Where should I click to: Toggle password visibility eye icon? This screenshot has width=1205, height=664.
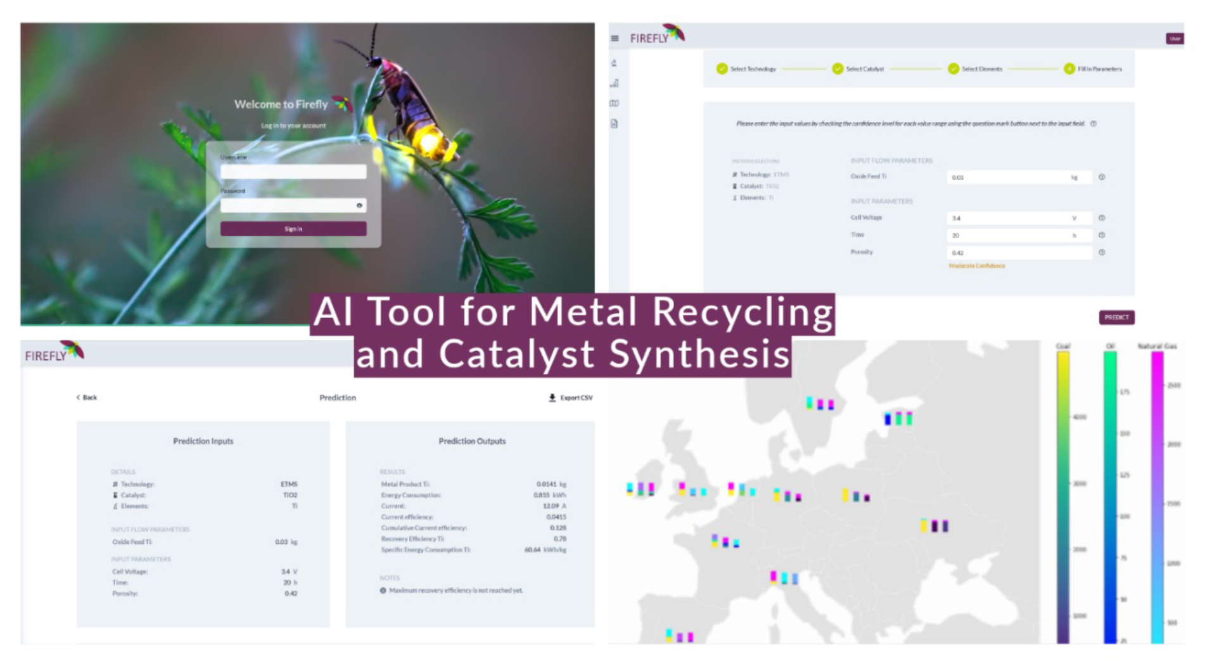[x=359, y=205]
